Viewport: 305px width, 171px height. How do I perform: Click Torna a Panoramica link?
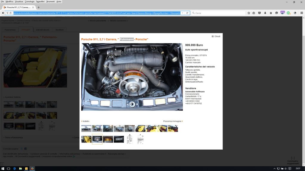[x=13, y=137]
